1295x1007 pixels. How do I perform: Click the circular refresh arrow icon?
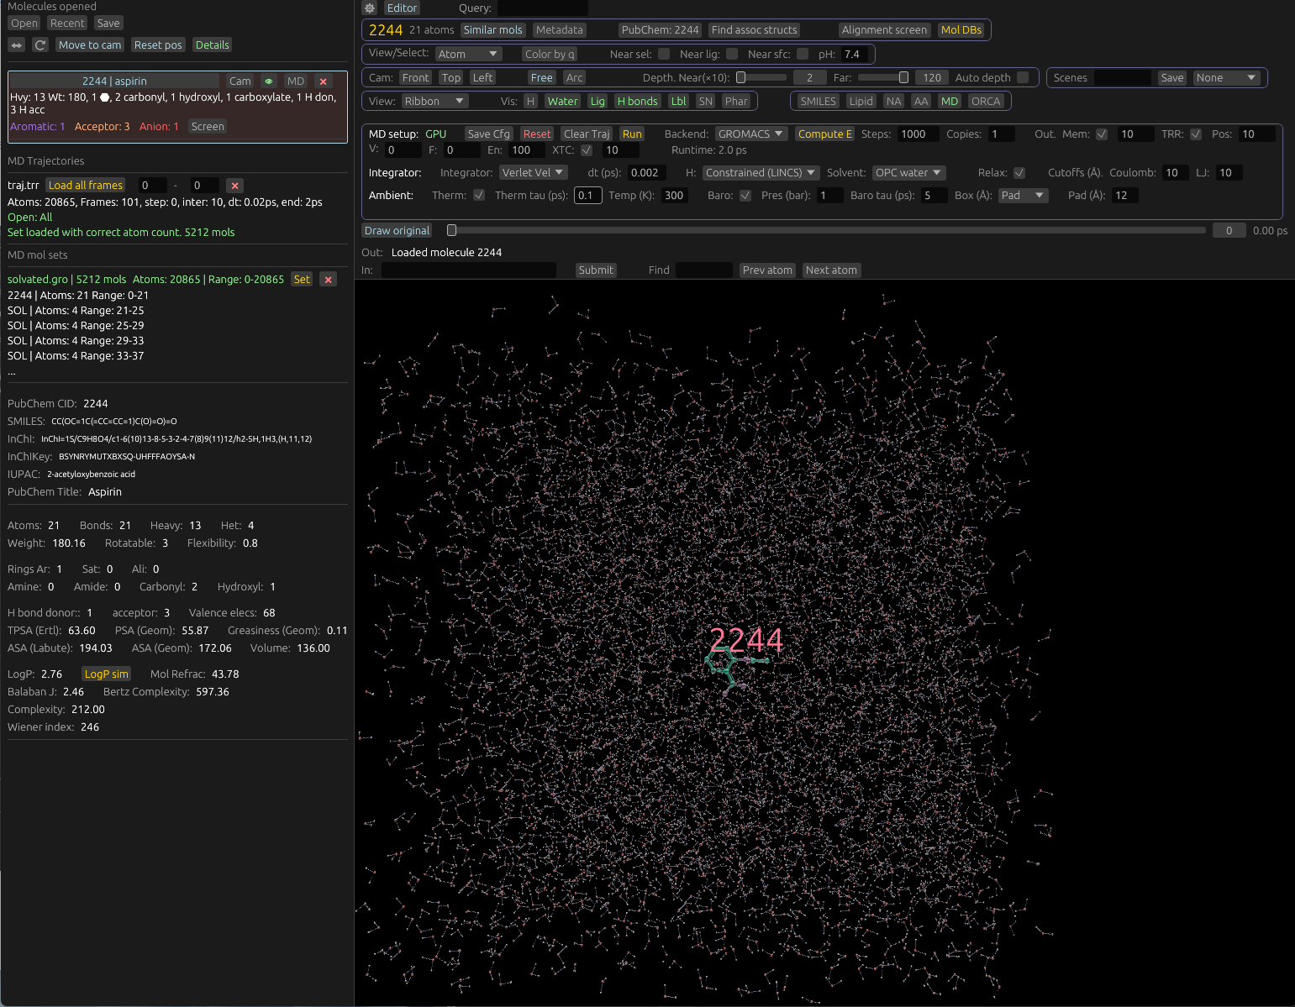click(x=40, y=45)
